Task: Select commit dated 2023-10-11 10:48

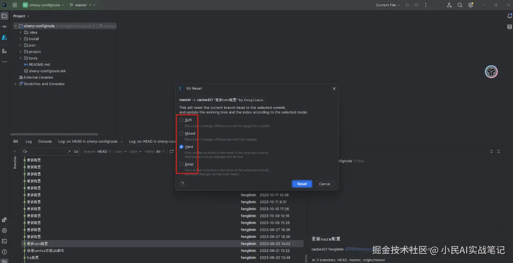Action: click(x=162, y=195)
